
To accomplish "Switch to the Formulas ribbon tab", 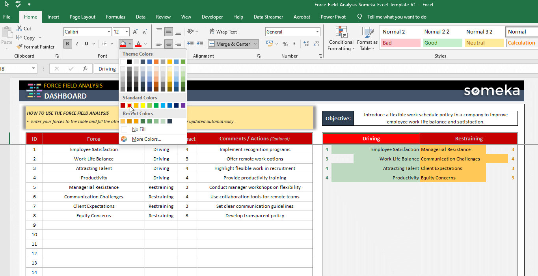I will (x=115, y=17).
